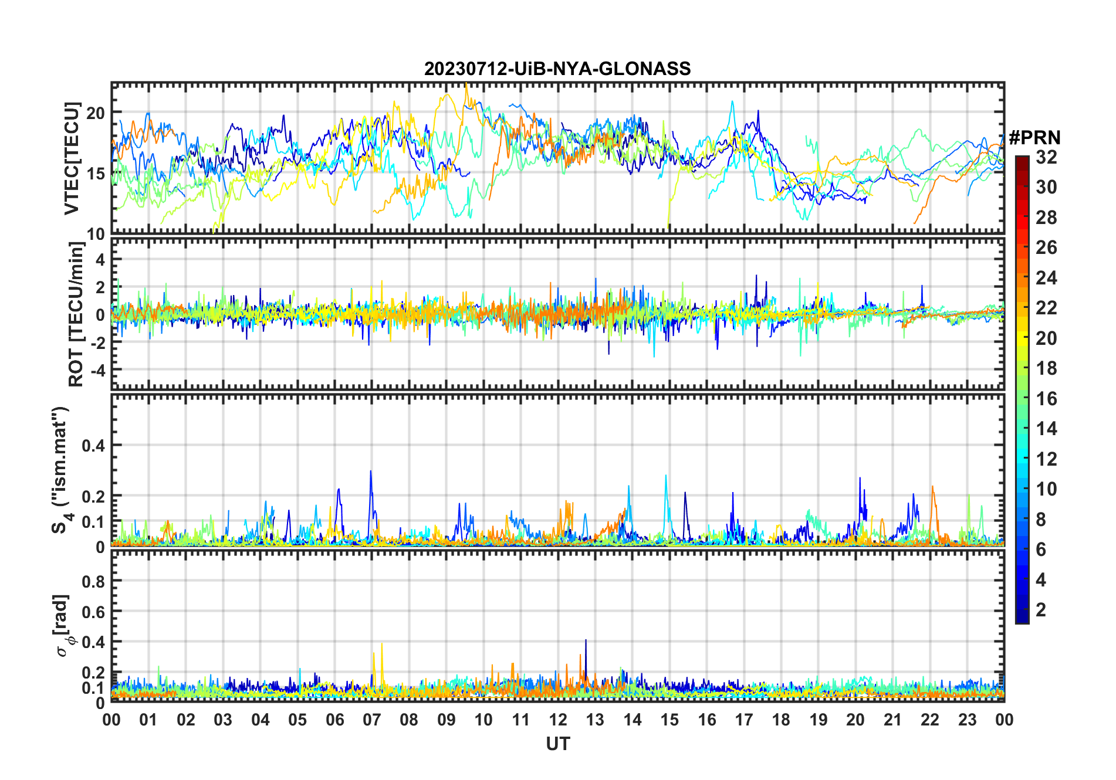Screen dimensions: 1116x780
Task: Select colorbar tick label 22
Action: pyautogui.click(x=1046, y=308)
